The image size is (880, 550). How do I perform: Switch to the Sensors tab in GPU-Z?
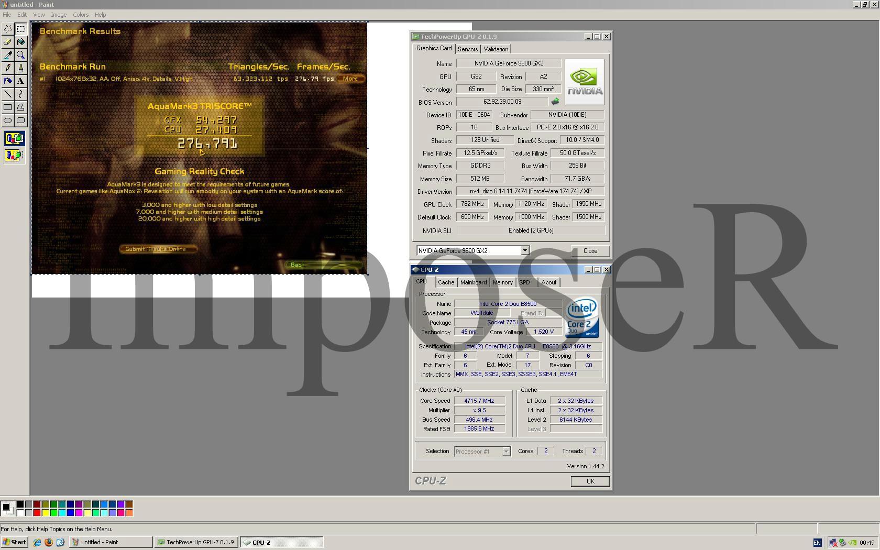468,49
